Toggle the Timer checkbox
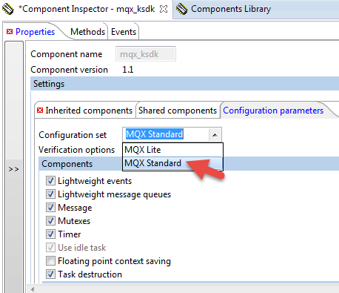The height and width of the screenshot is (293, 339). [50, 234]
